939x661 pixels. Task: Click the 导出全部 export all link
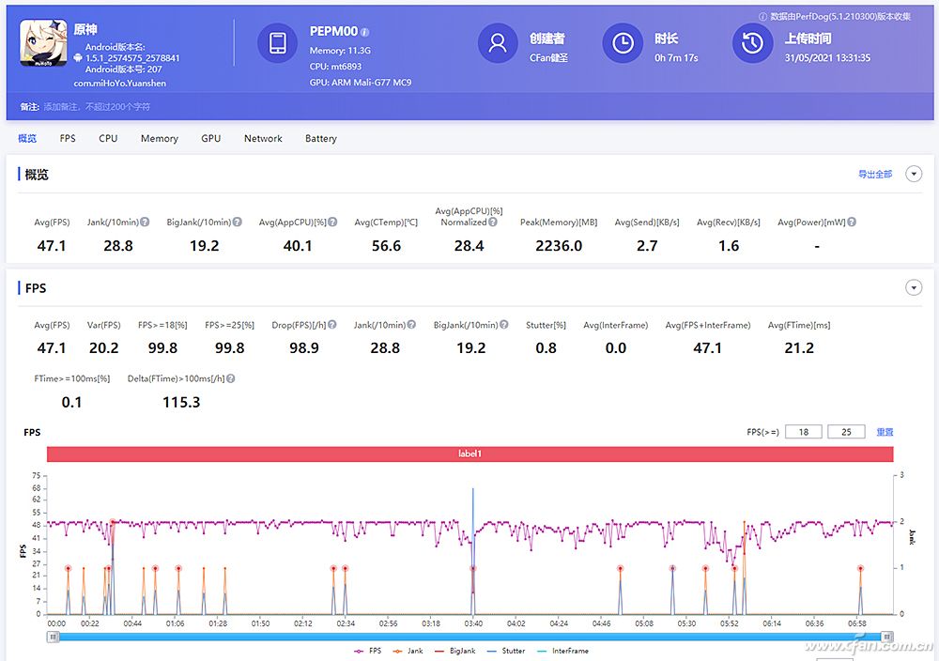tap(874, 175)
